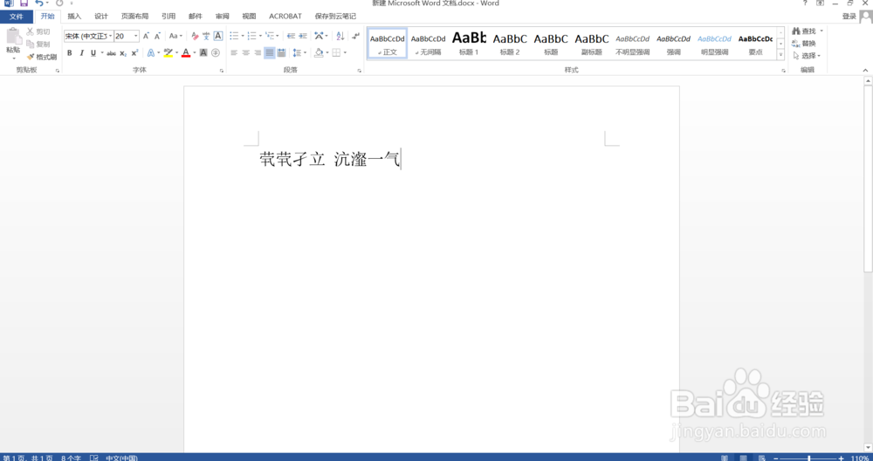Open text effects (glowing A) tool

[151, 53]
